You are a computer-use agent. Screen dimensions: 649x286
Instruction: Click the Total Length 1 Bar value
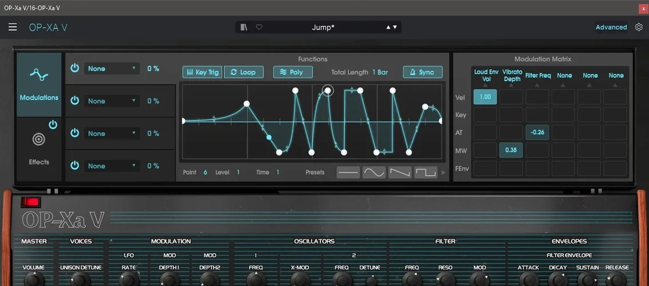[380, 72]
